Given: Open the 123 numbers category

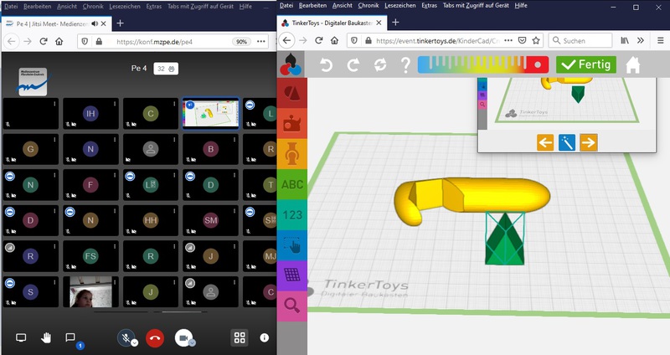Looking at the screenshot, I should tap(292, 215).
